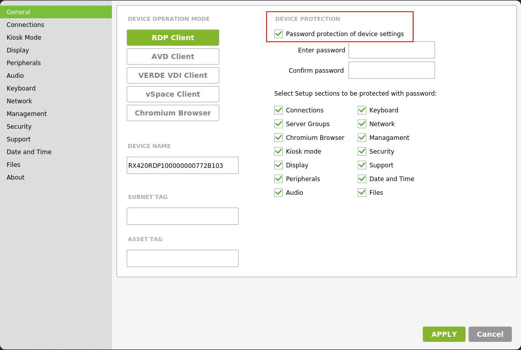Select RDP Client operation mode
Viewport: 521px width, 350px height.
click(x=173, y=38)
